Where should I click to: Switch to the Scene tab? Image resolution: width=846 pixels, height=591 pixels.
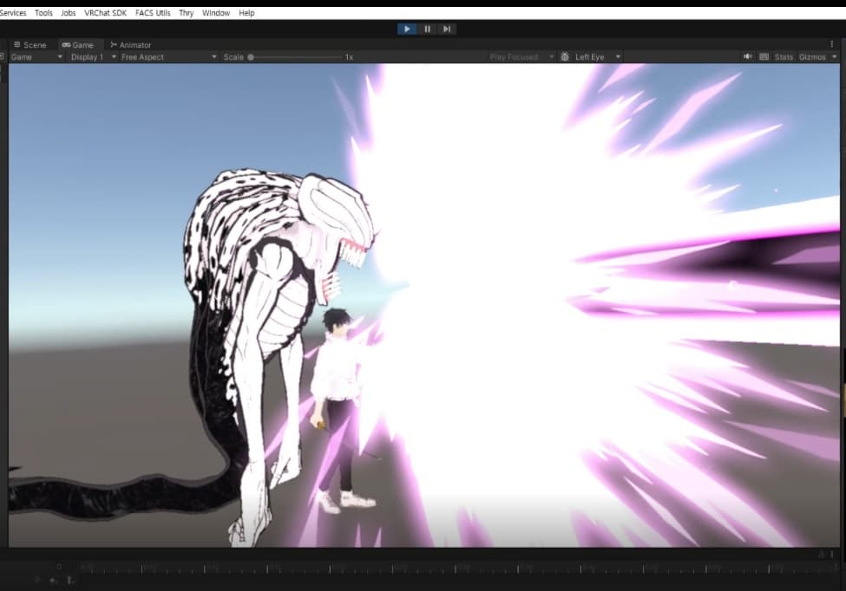click(30, 45)
